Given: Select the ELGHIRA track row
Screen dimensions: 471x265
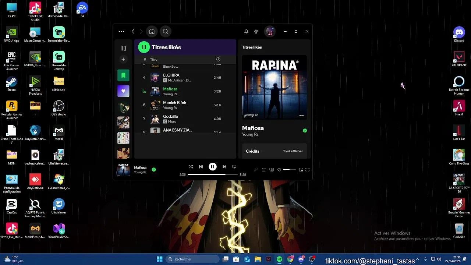Looking at the screenshot, I should click(185, 78).
